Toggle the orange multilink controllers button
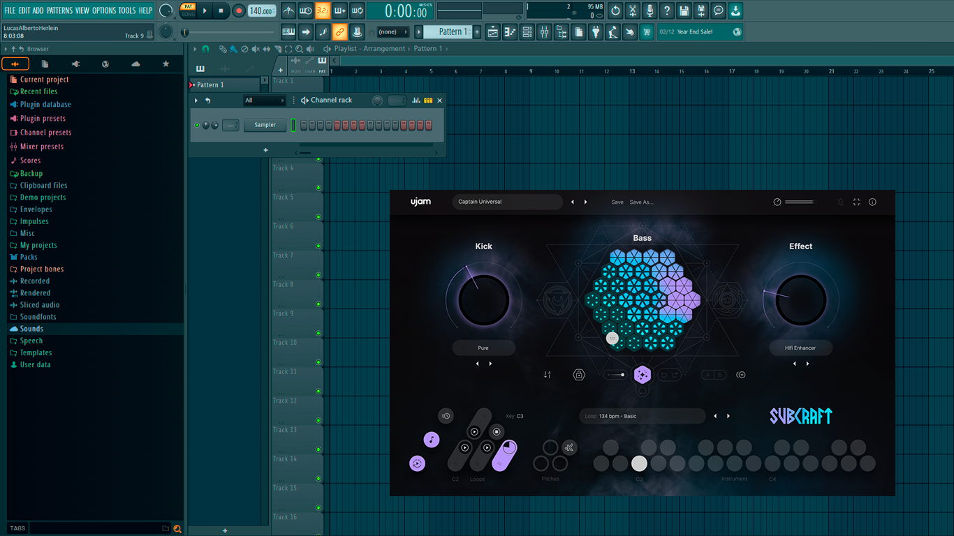 (339, 32)
